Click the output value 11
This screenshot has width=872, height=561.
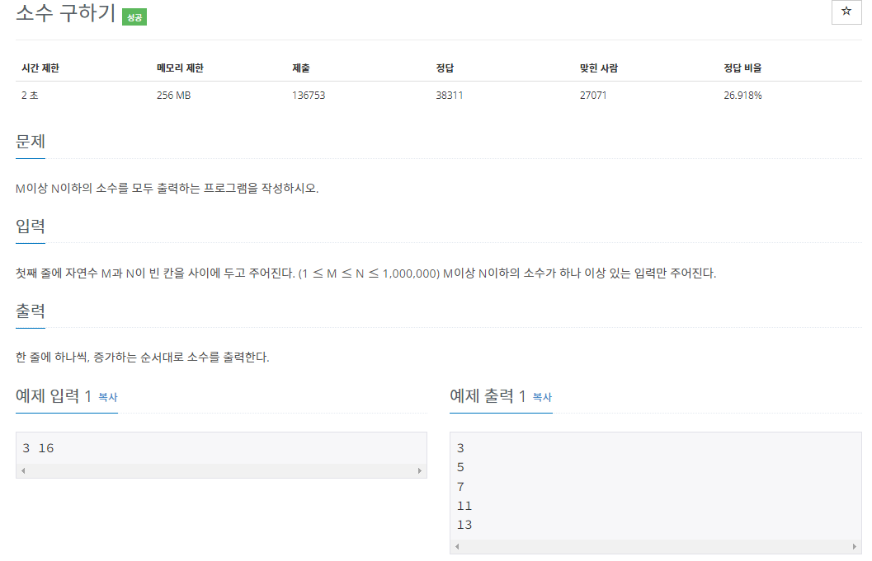pos(464,506)
